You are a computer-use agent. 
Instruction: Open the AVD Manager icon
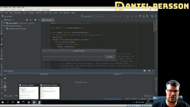pos(144,16)
